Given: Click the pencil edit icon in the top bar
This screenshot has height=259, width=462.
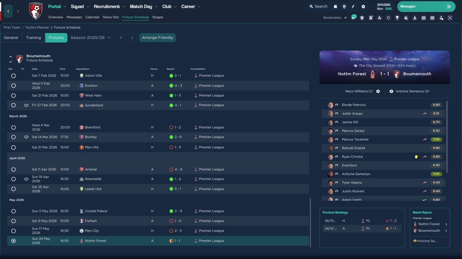Looking at the screenshot, I should pyautogui.click(x=353, y=6).
